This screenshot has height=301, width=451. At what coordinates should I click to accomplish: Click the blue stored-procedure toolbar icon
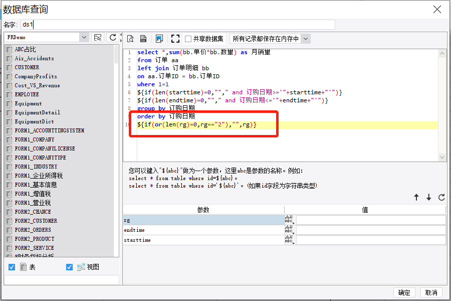pos(159,39)
